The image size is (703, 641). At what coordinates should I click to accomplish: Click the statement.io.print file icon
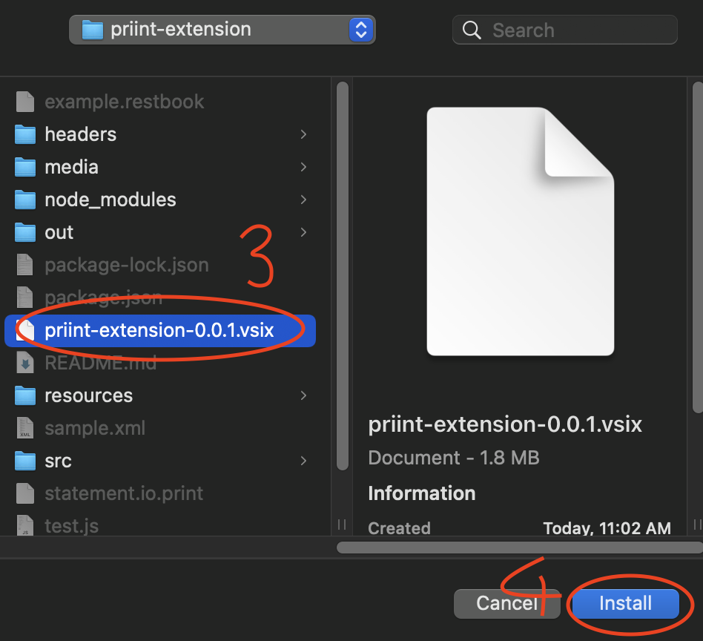pyautogui.click(x=25, y=493)
